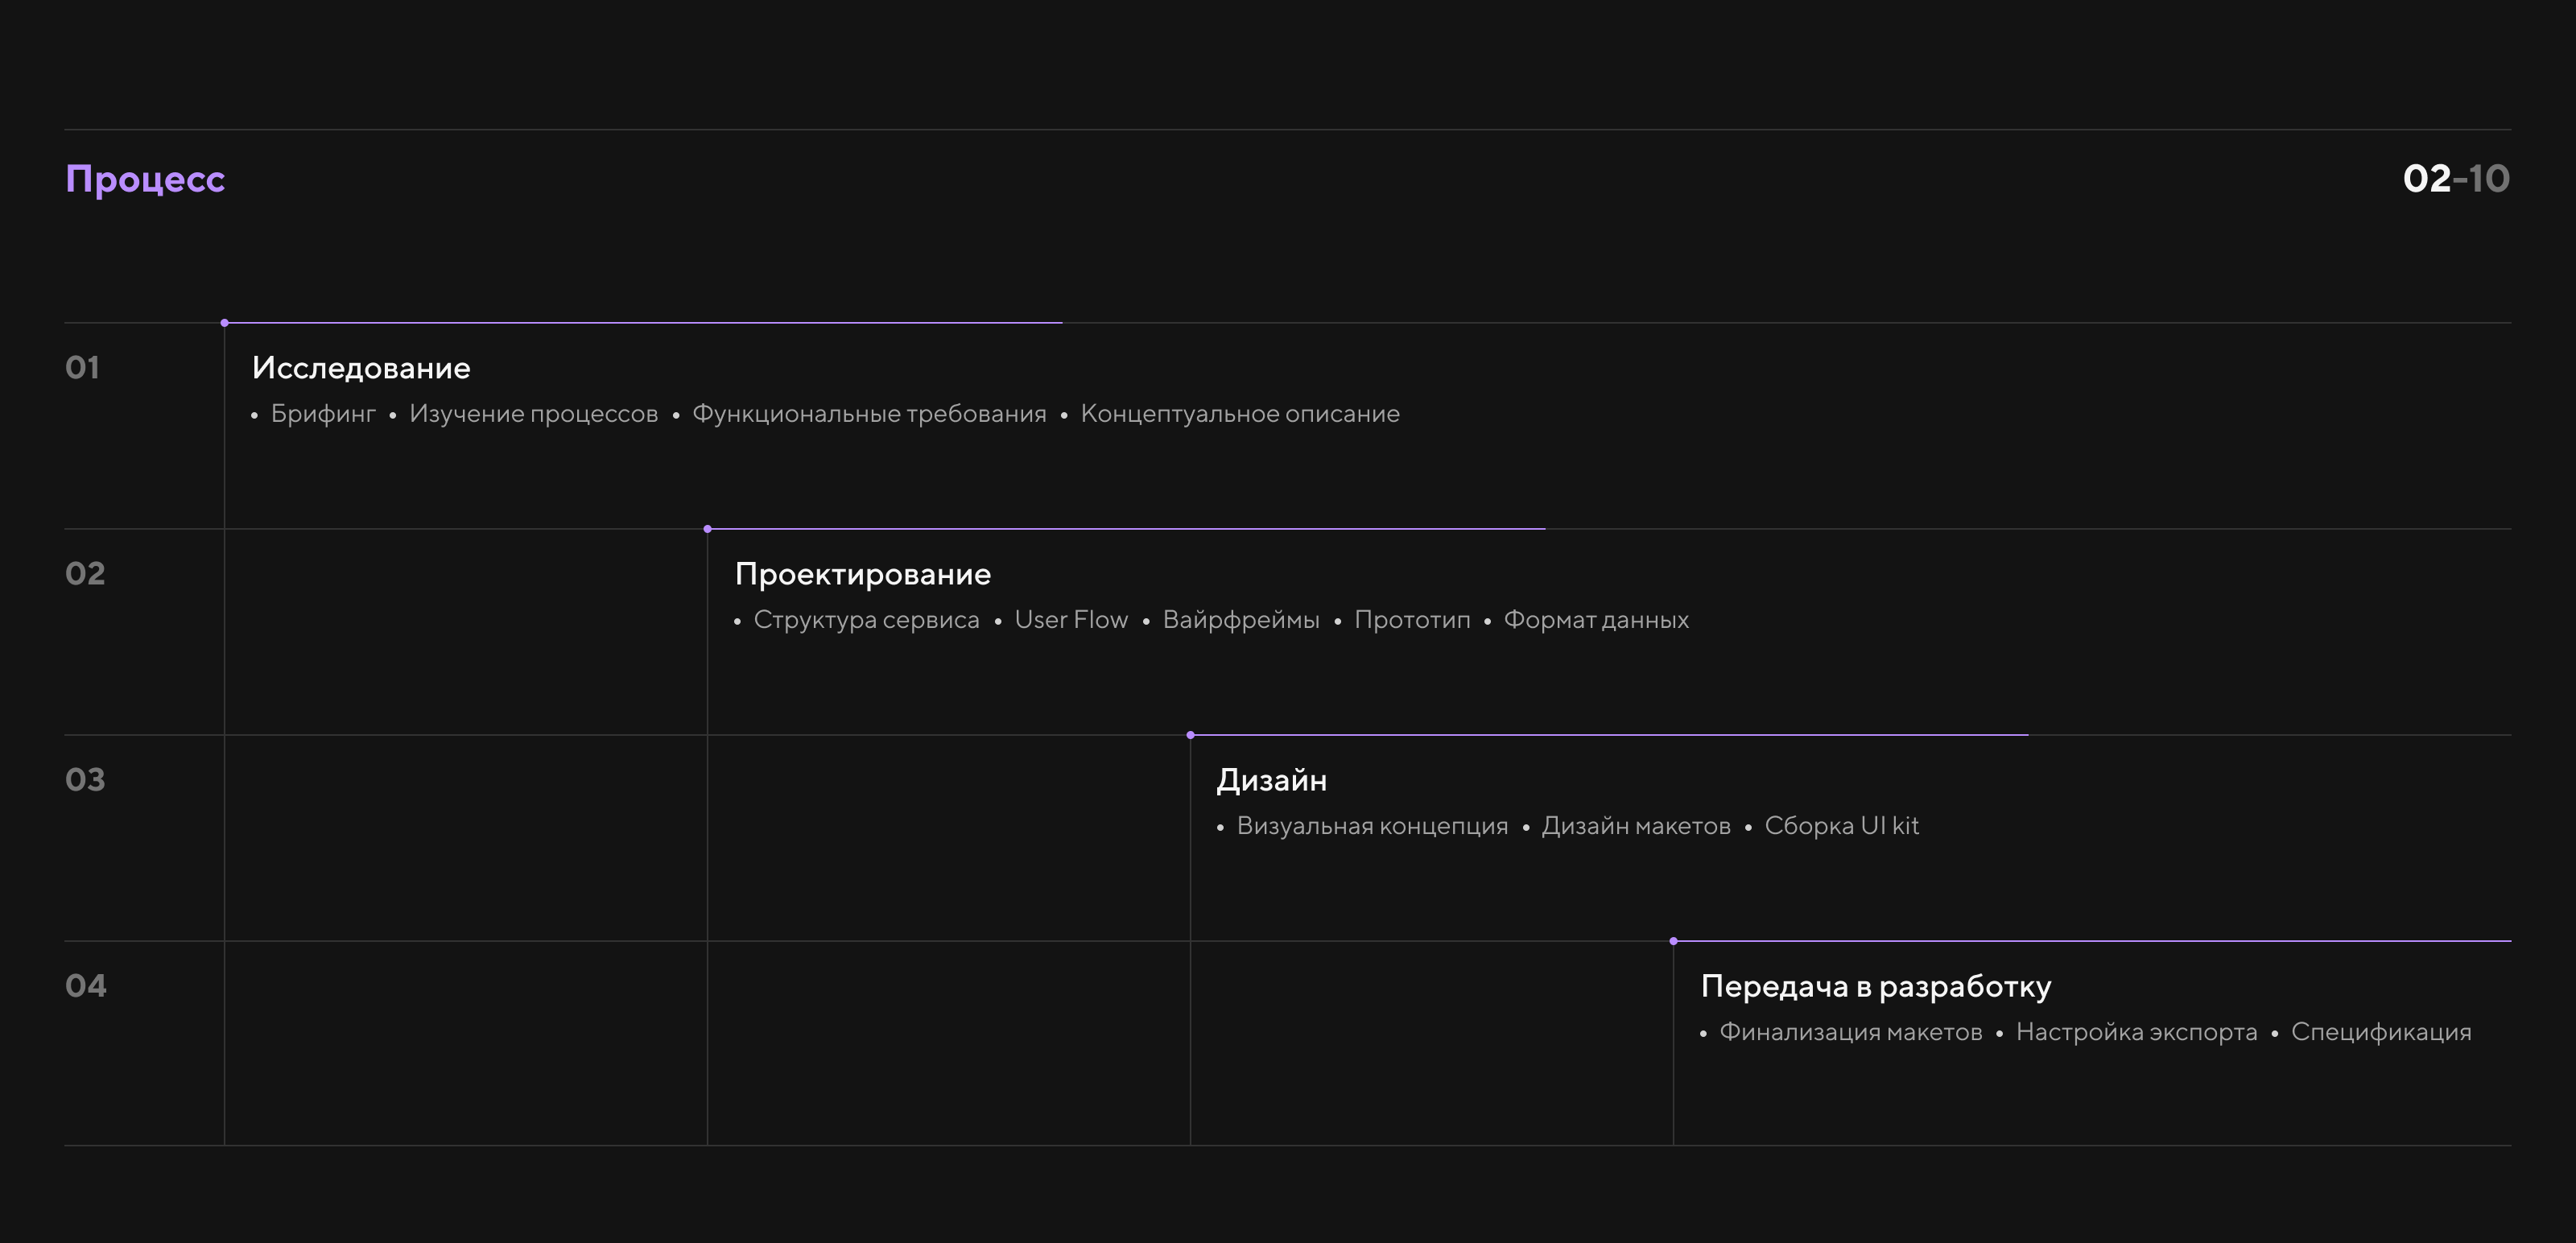2576x1243 pixels.
Task: Click the "Настройка экспорта" item
Action: click(2136, 1032)
